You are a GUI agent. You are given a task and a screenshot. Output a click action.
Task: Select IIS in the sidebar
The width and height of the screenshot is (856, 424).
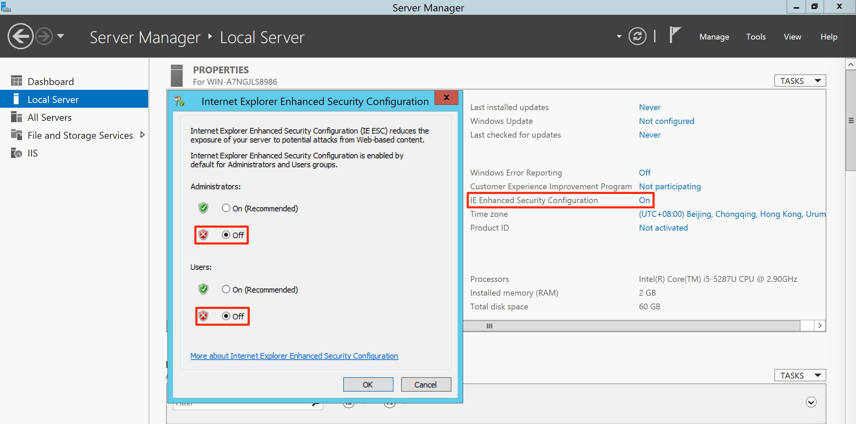74,153
